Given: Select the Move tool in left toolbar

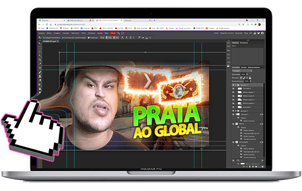Looking at the screenshot, I should [40, 43].
